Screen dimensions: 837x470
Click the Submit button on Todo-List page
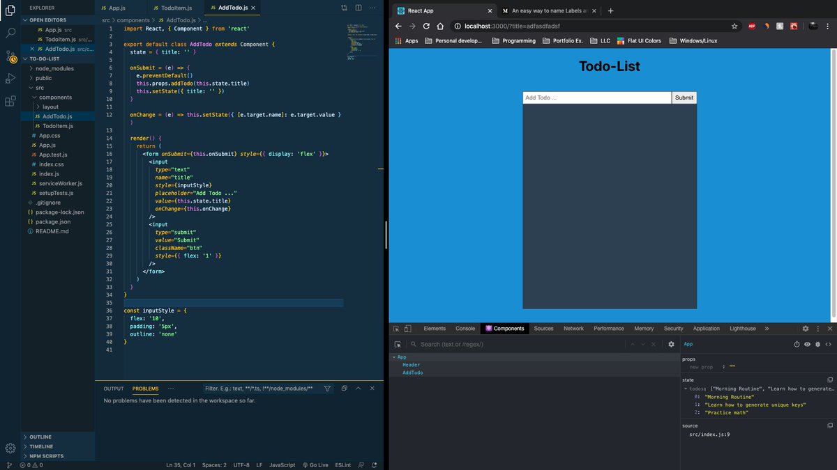click(x=684, y=97)
